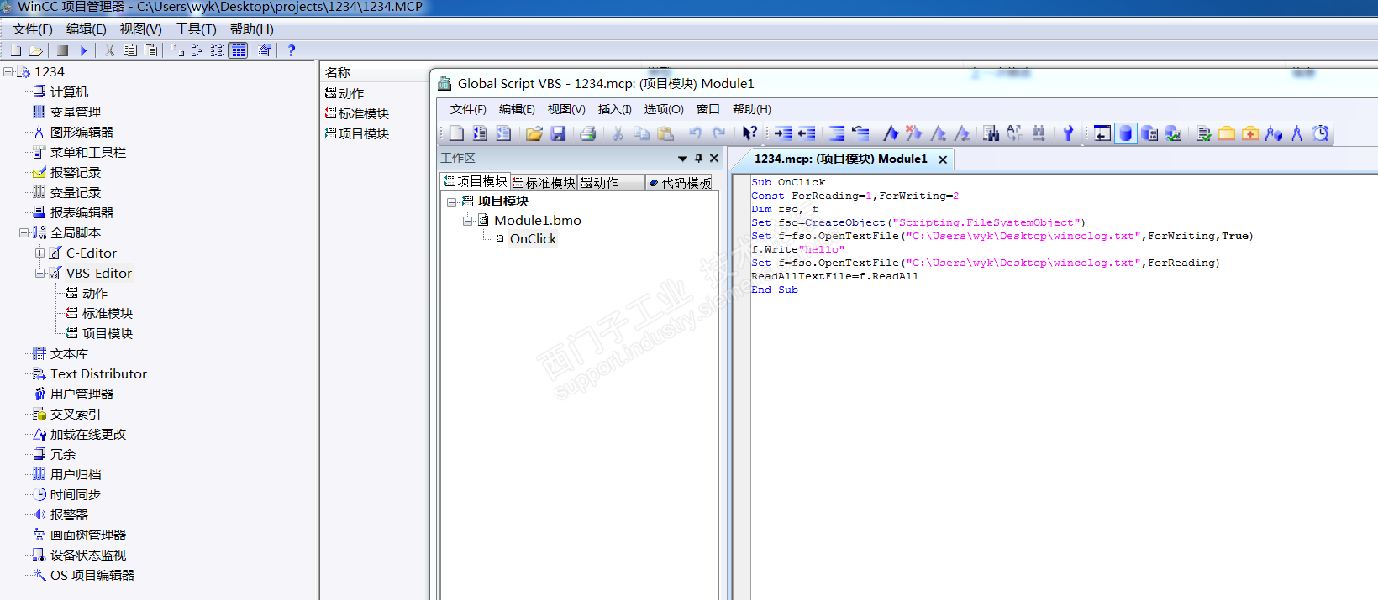Click the Open project folder icon in WinCC toolbar
1378x600 pixels.
(x=35, y=50)
